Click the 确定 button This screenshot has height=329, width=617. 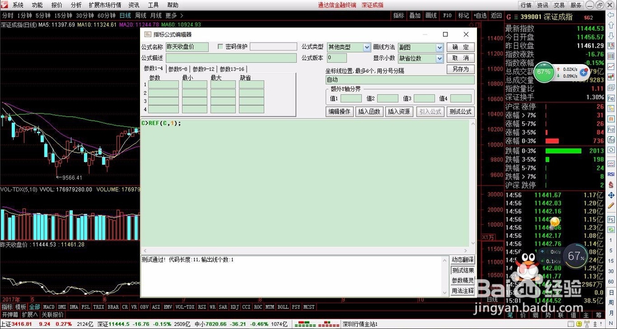[x=460, y=47]
